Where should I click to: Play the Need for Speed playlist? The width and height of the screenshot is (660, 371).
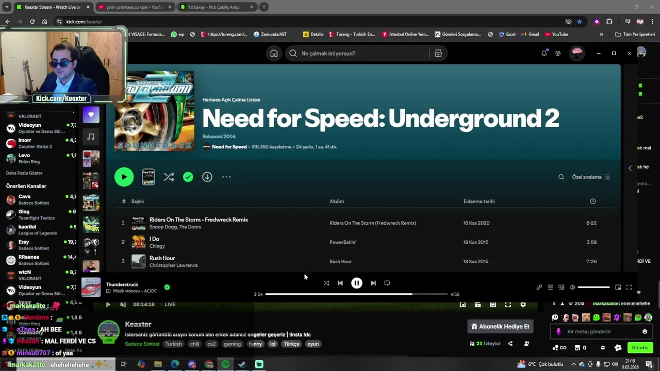click(x=124, y=177)
